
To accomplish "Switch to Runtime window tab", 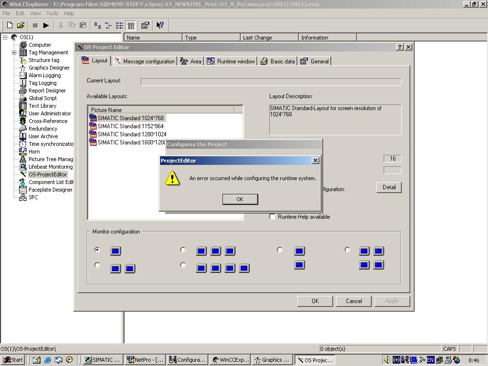I will (231, 61).
